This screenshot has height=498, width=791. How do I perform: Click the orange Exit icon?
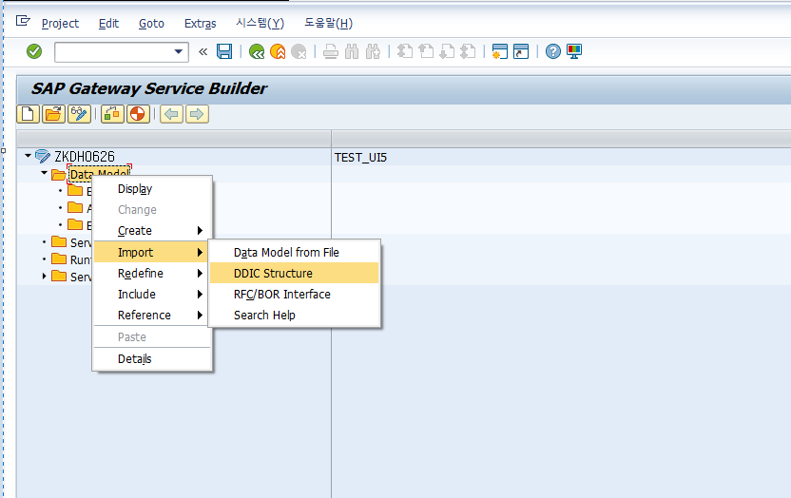click(x=278, y=51)
